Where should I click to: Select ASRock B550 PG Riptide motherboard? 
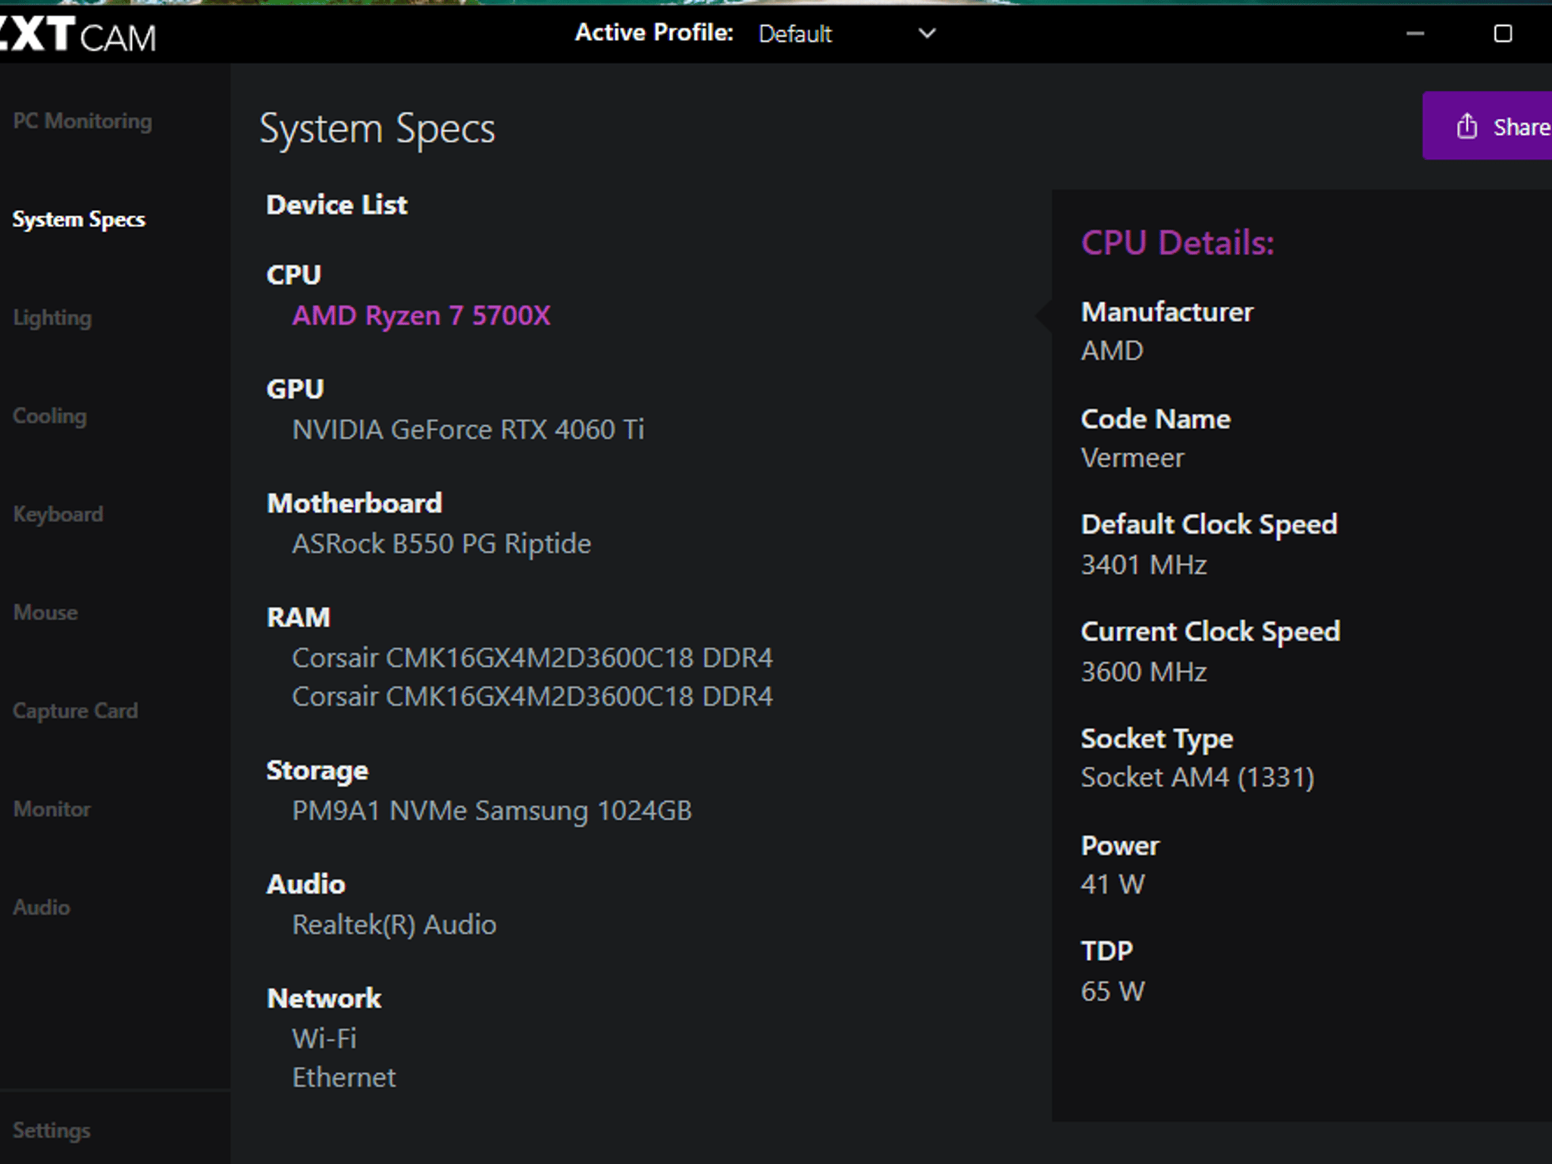(x=442, y=544)
